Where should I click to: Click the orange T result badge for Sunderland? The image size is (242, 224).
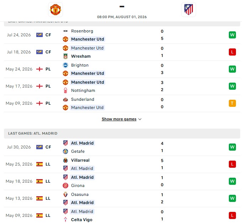tap(232, 103)
